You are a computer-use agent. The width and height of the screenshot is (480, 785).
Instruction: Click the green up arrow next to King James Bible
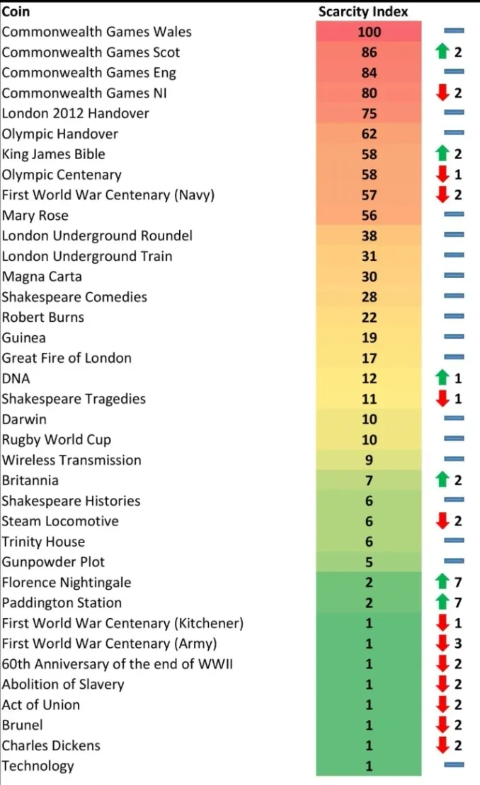(x=442, y=153)
